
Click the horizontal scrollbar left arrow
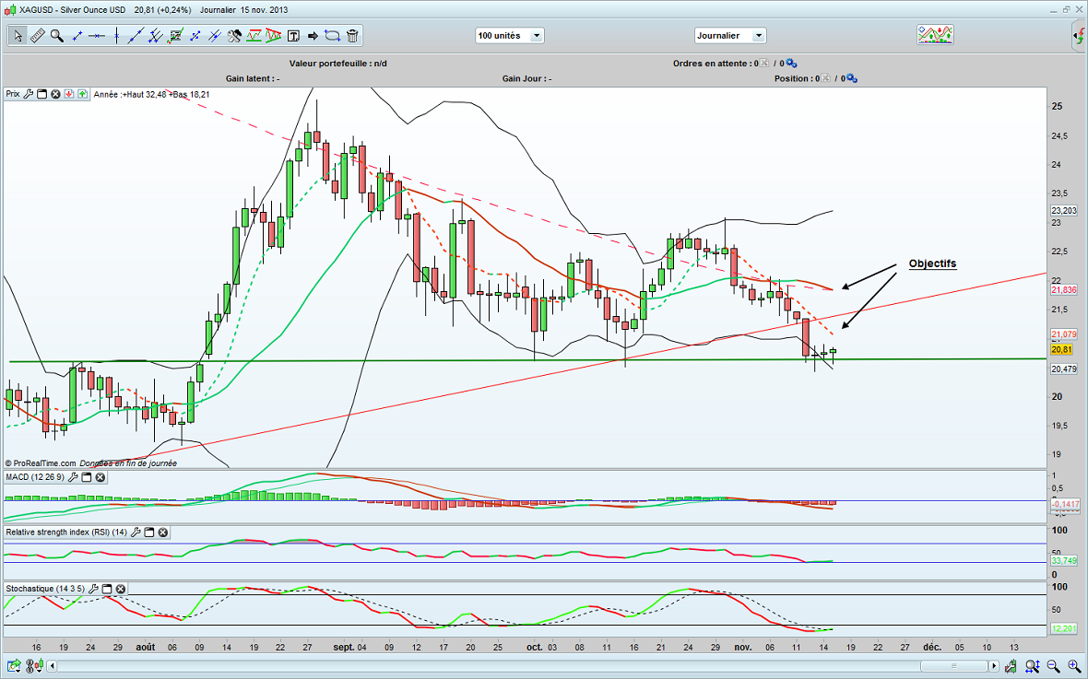point(52,665)
